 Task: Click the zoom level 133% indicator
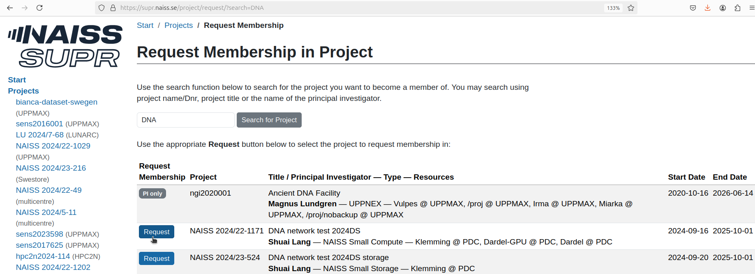(613, 7)
